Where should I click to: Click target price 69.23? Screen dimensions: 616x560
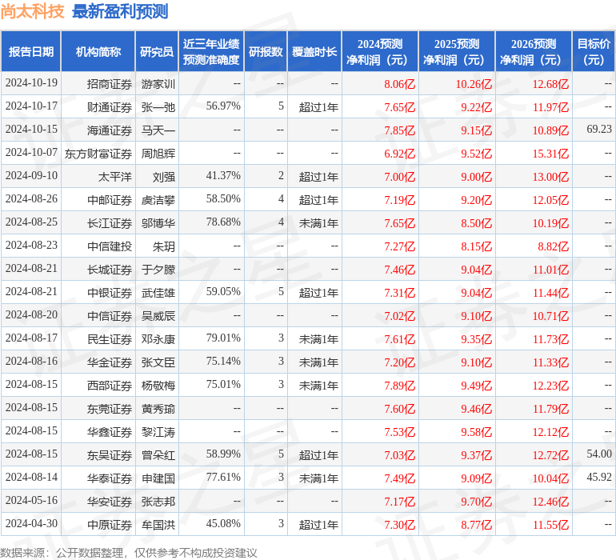coord(599,130)
